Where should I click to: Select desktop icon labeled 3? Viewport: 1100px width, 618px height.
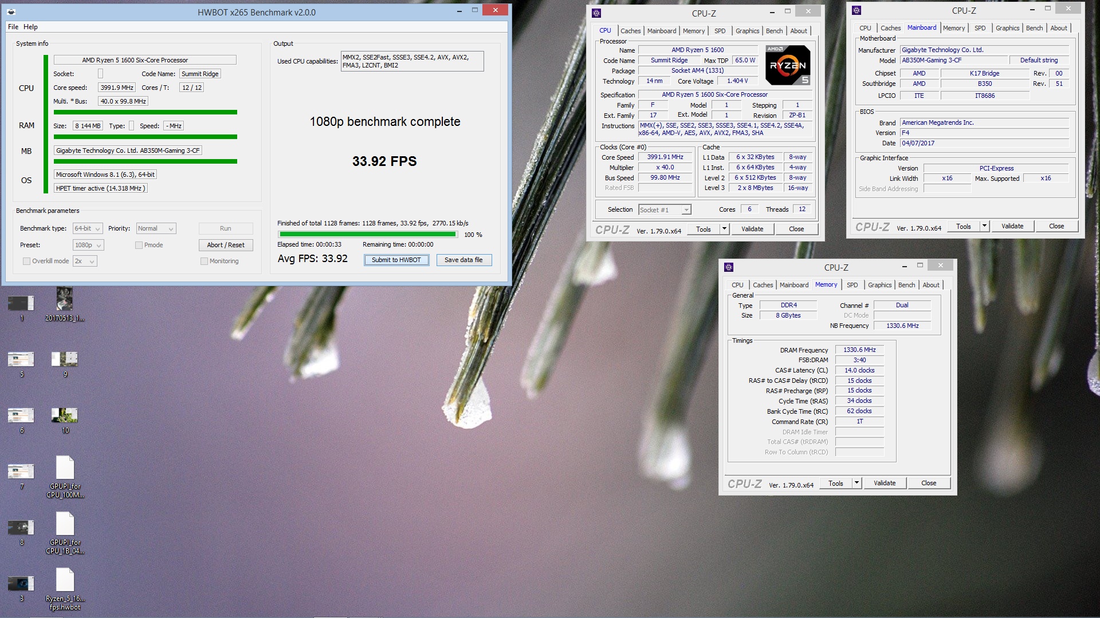pos(21,588)
